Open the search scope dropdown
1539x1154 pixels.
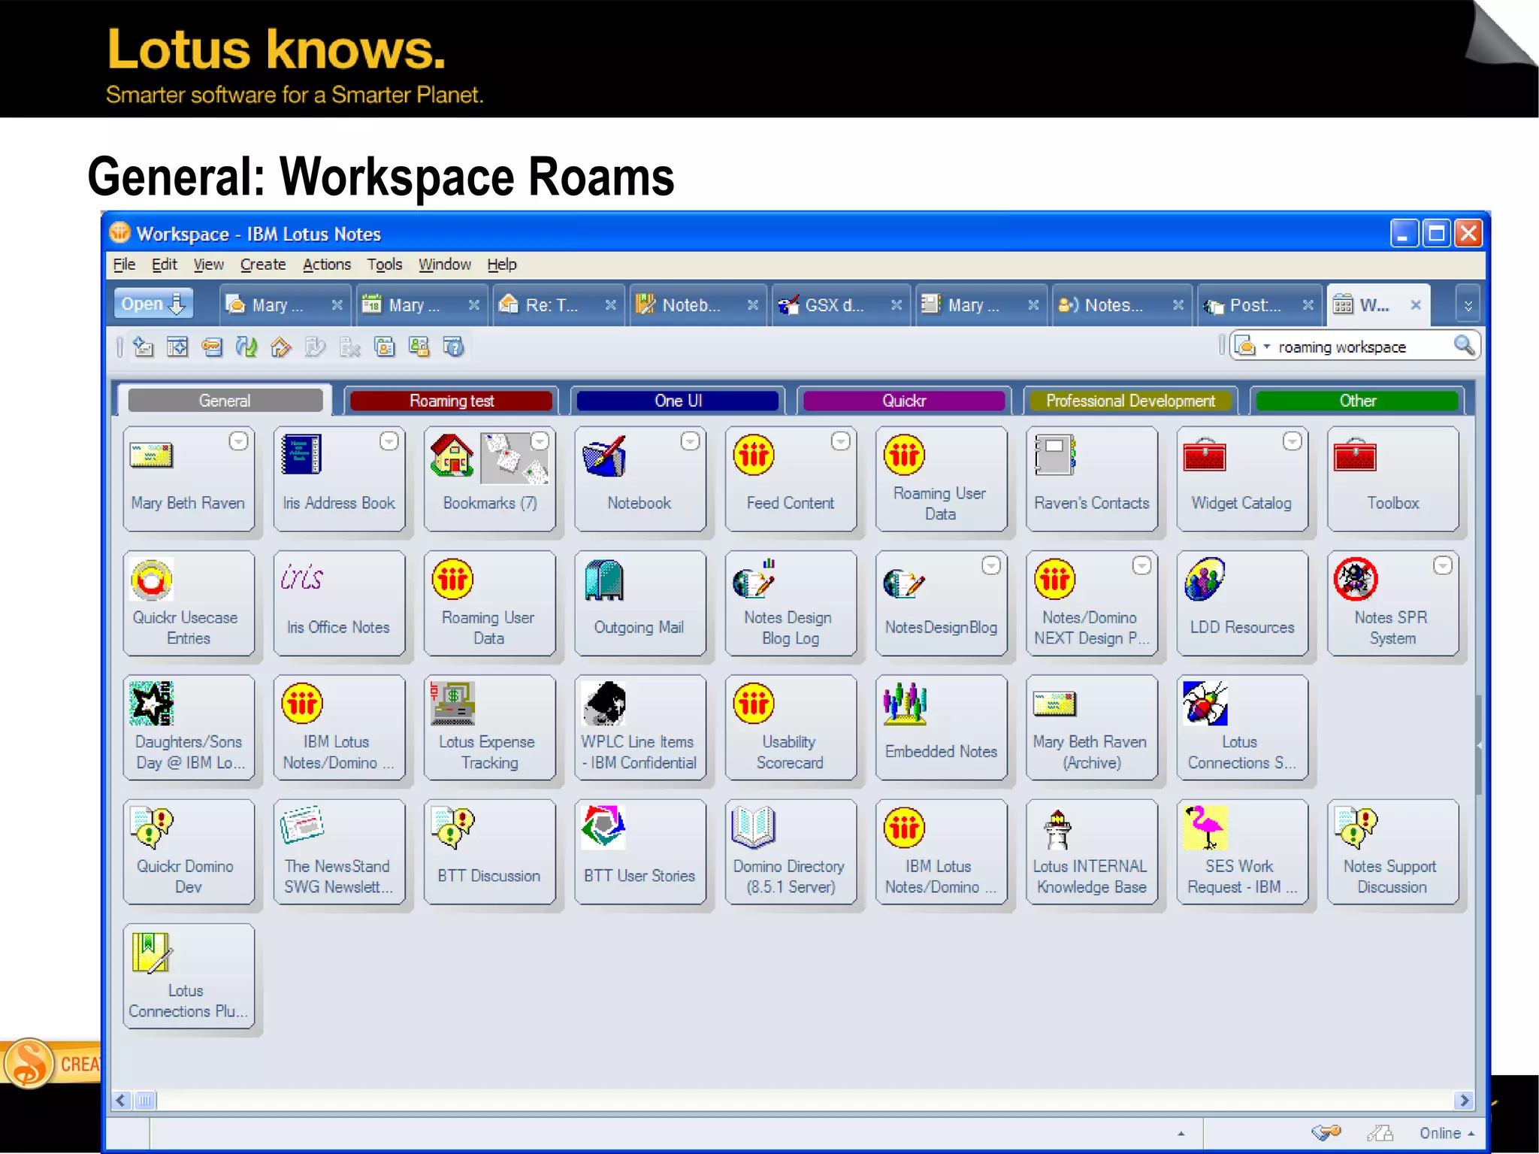[1266, 347]
